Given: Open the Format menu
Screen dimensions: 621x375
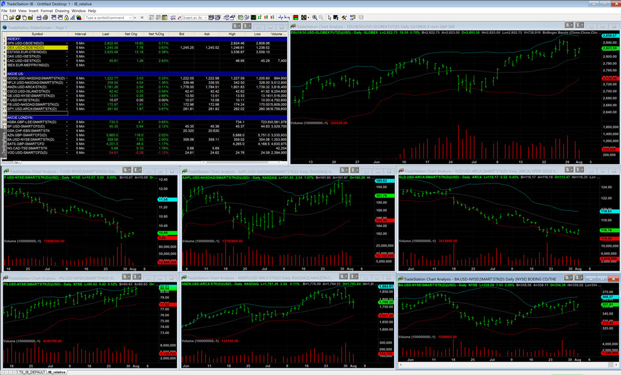Looking at the screenshot, I should 47,11.
